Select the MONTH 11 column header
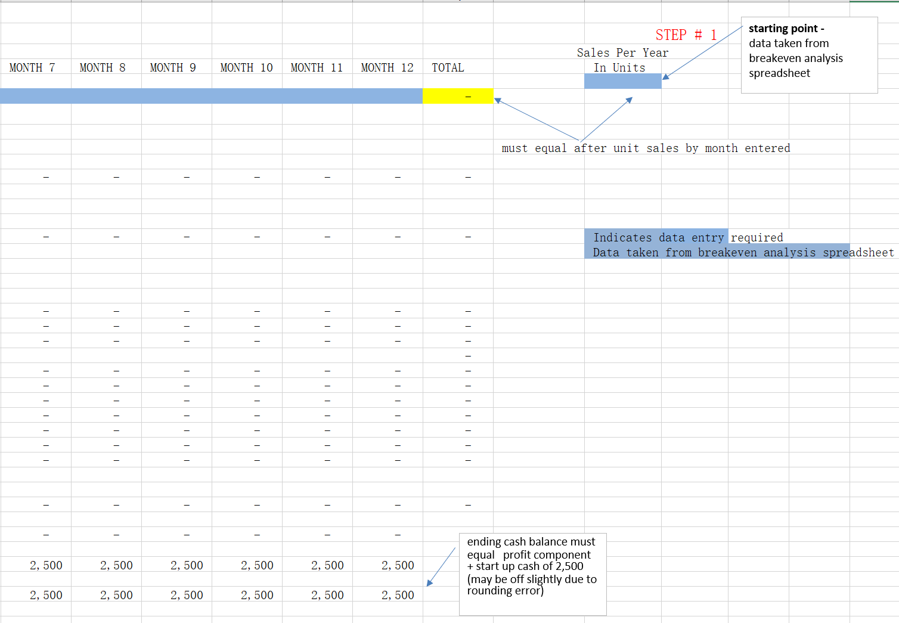Image resolution: width=899 pixels, height=623 pixels. point(317,67)
